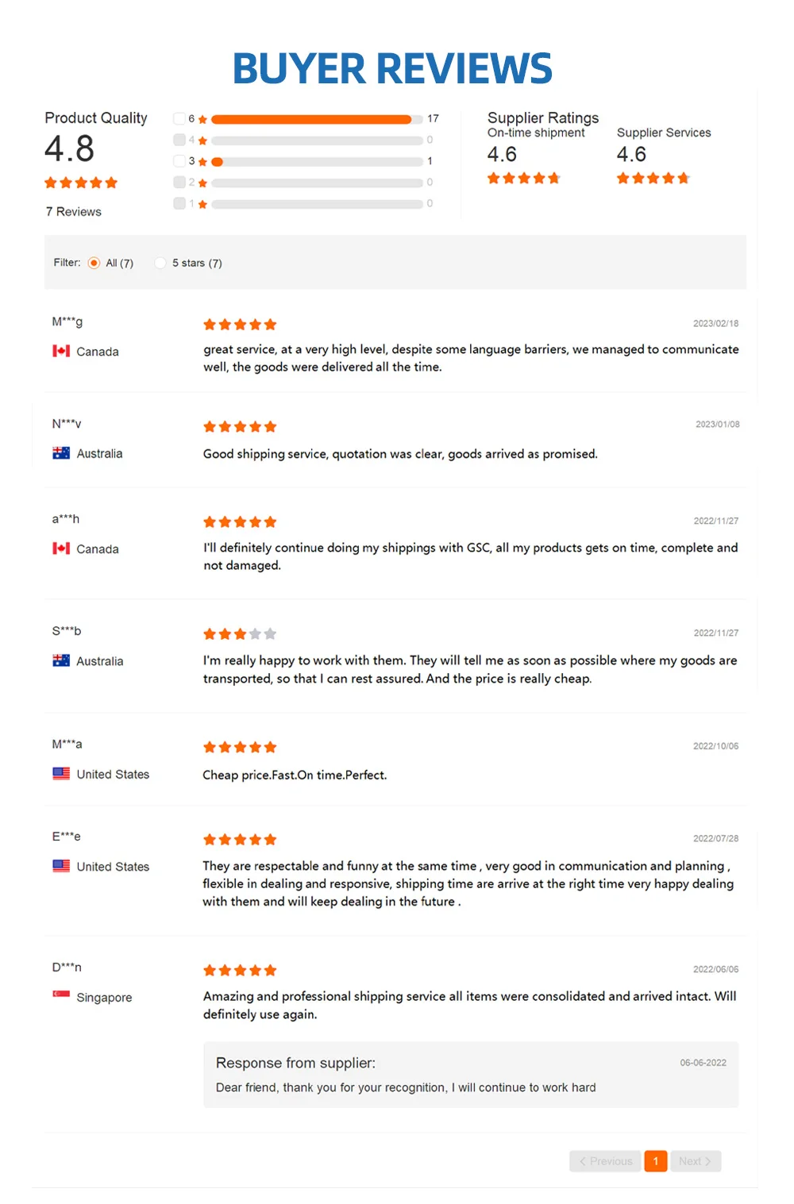Image resolution: width=794 pixels, height=1204 pixels.
Task: Click Australia flag icon beside reviewer N***v
Action: pos(61,453)
